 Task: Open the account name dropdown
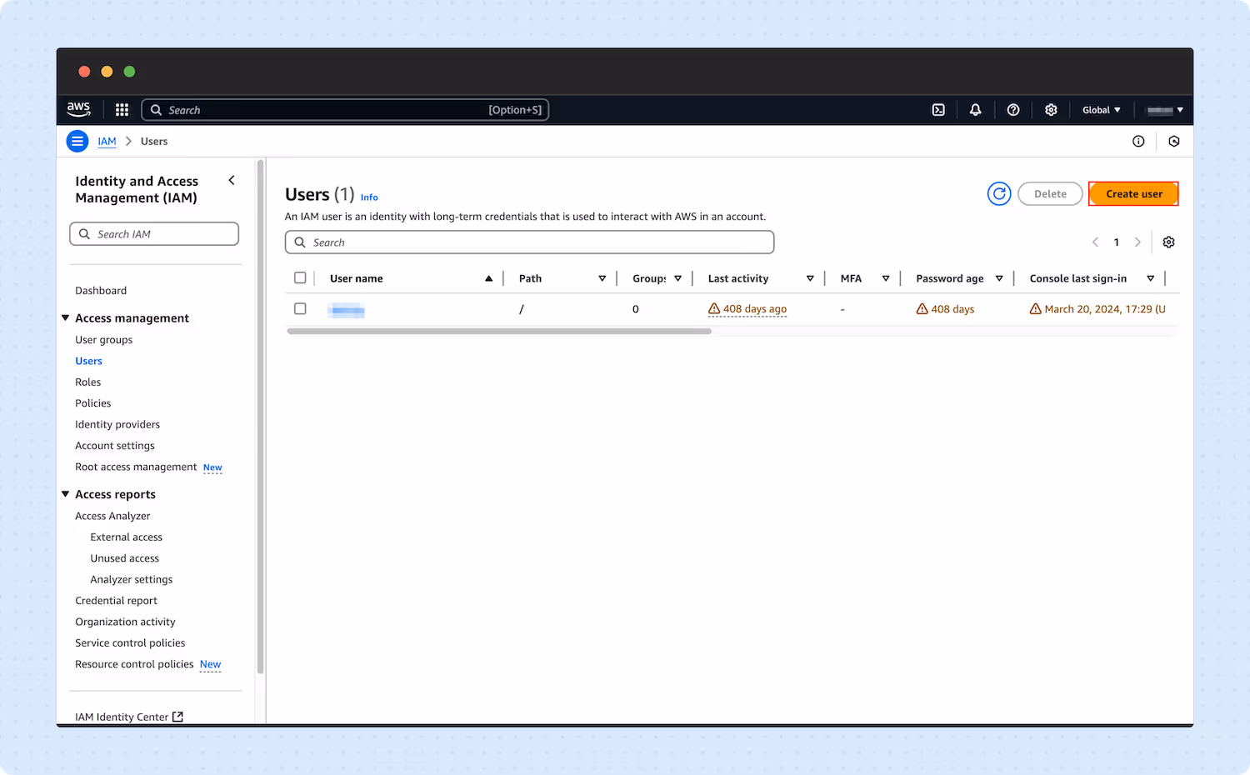pyautogui.click(x=1164, y=109)
